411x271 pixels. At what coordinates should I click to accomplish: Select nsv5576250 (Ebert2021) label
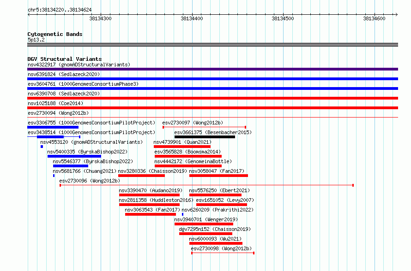tap(220, 190)
